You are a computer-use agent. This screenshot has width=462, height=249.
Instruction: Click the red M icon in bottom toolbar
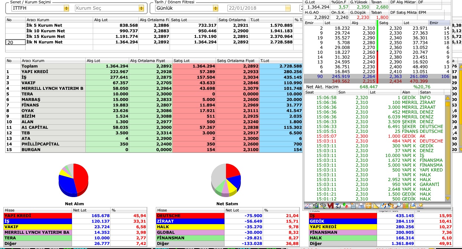pyautogui.click(x=330, y=206)
